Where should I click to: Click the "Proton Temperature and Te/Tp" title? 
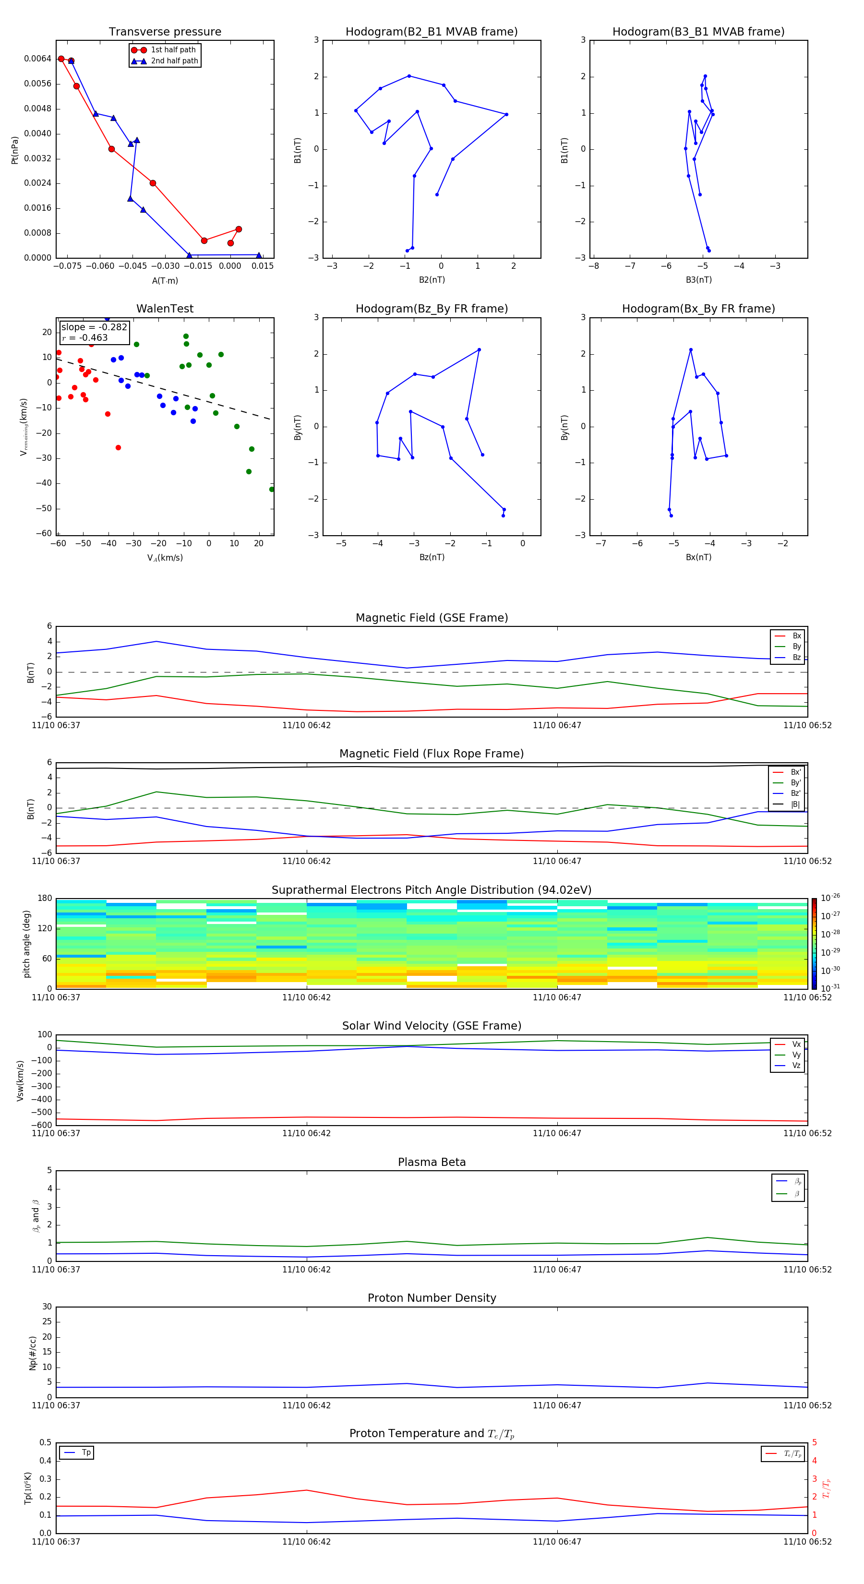click(432, 1433)
